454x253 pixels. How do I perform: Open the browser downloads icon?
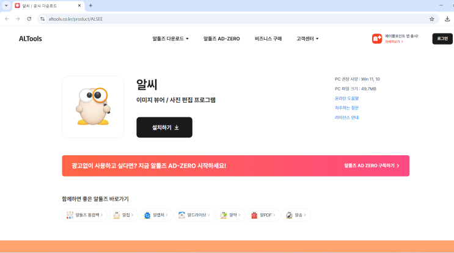click(447, 19)
